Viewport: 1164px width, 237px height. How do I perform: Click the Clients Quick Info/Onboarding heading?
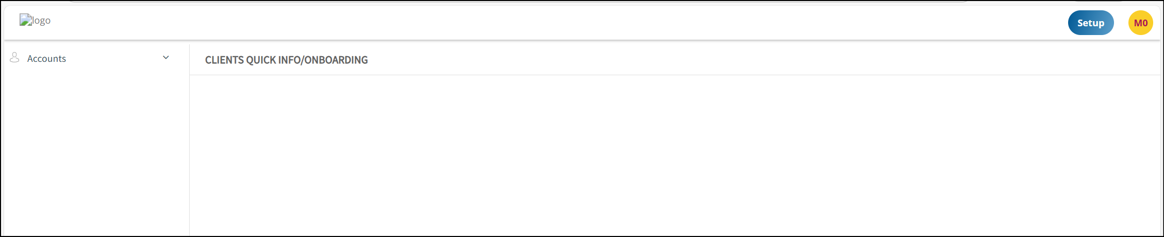286,60
